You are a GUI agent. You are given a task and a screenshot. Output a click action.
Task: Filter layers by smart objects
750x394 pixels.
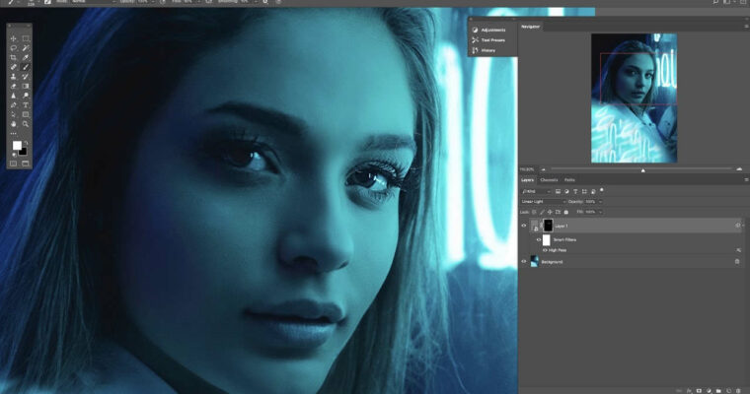point(593,191)
